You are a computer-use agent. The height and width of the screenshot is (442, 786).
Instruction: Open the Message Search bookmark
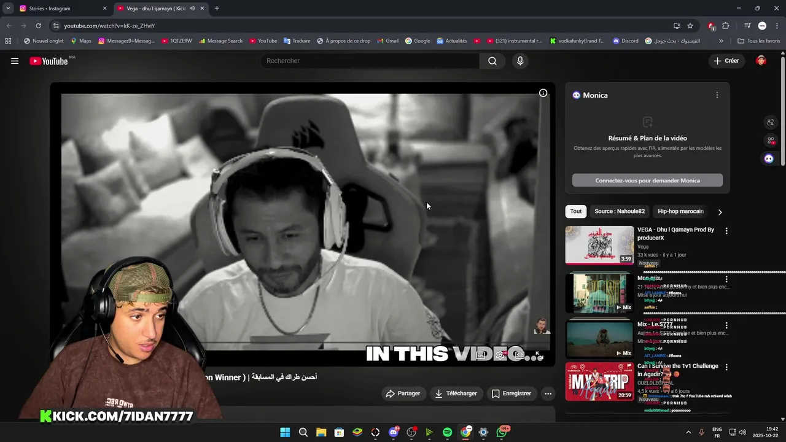pos(220,41)
